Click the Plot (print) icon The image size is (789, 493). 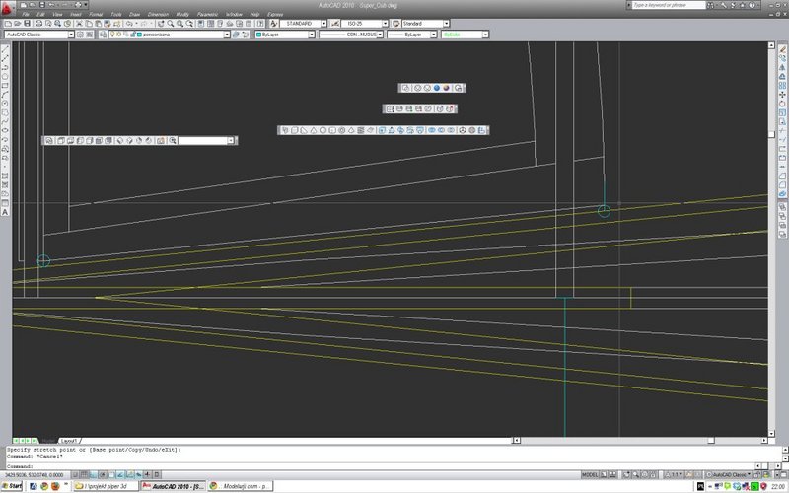coord(38,24)
